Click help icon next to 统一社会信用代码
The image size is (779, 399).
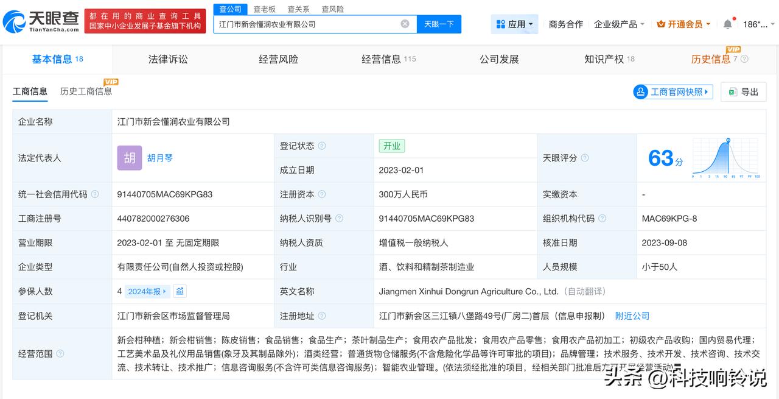[94, 194]
